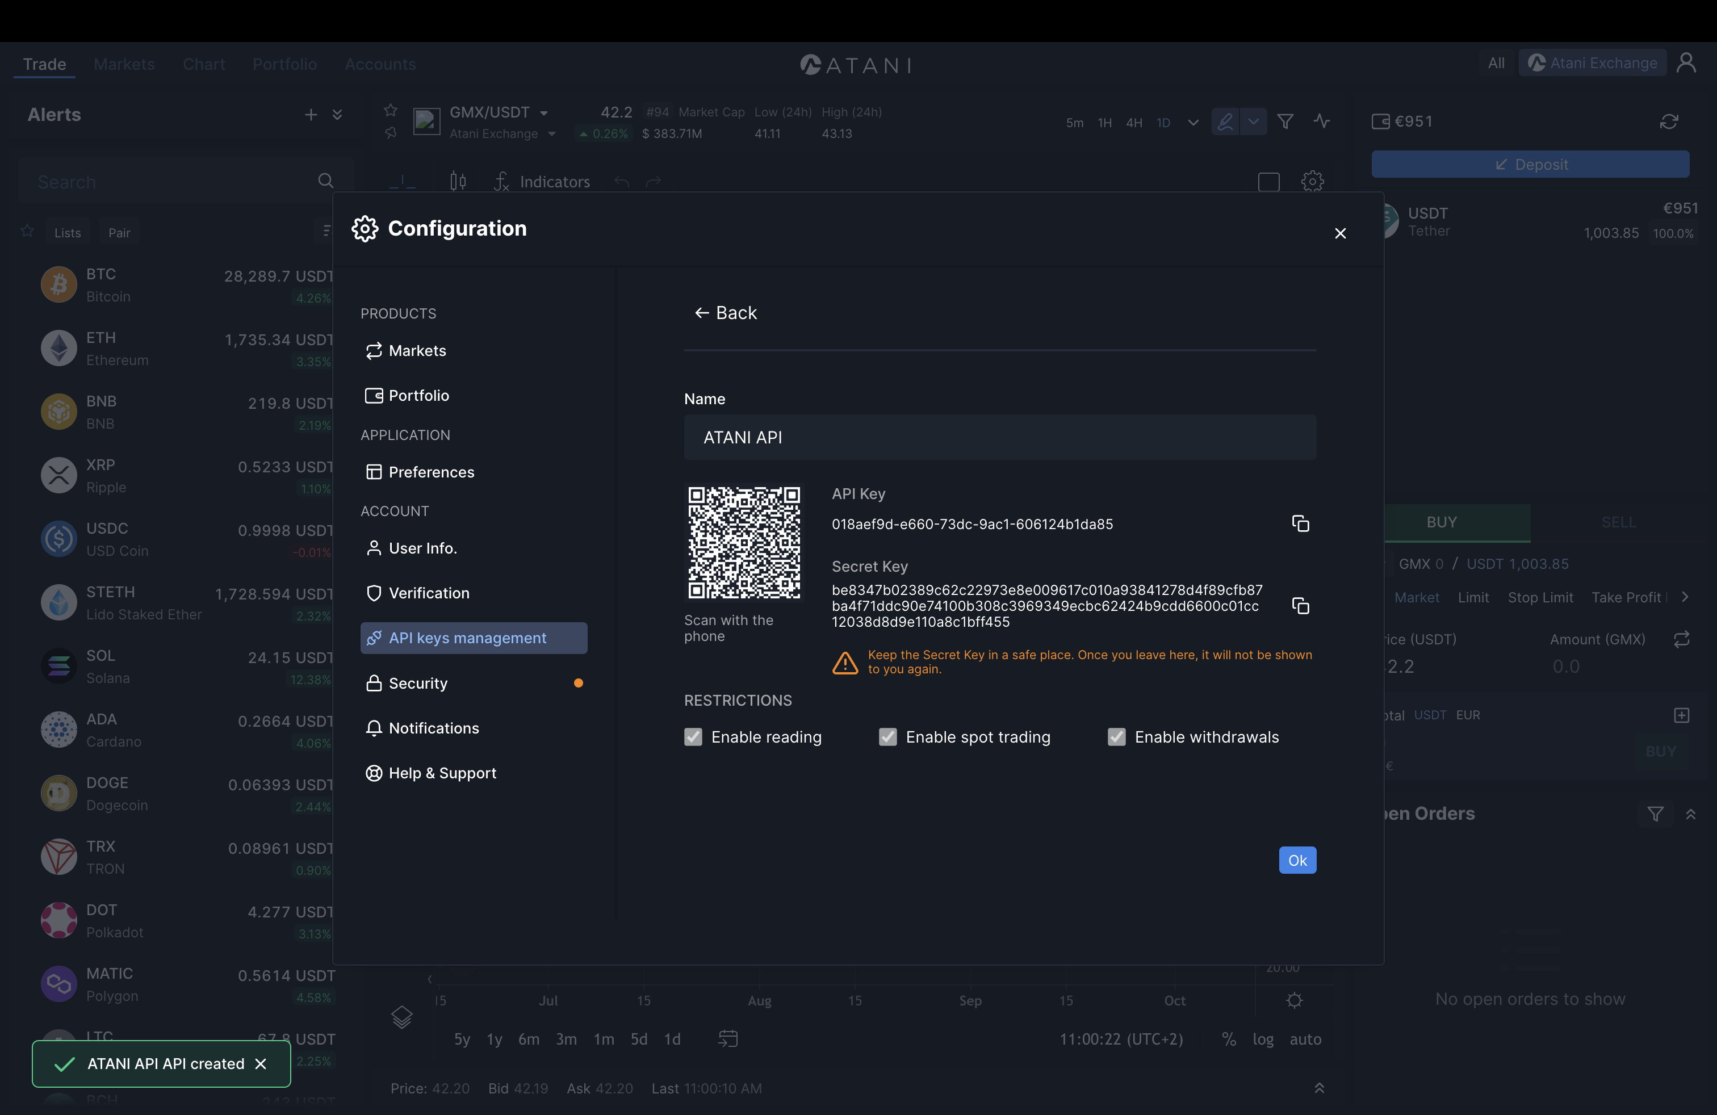Select API keys management
The image size is (1717, 1115).
(x=474, y=638)
